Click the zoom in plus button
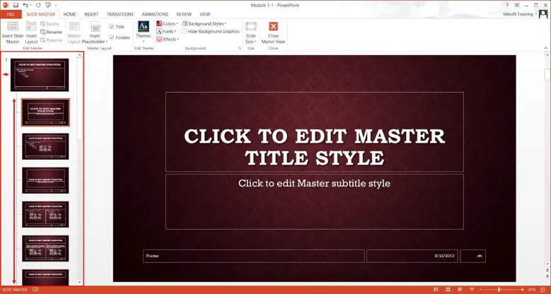The width and height of the screenshot is (551, 294). (x=522, y=290)
